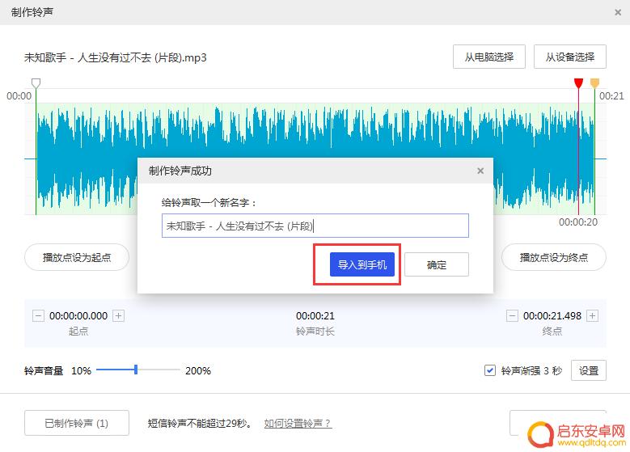
Task: Click the 铃声时长 duration 00:00:21
Action: tap(315, 316)
